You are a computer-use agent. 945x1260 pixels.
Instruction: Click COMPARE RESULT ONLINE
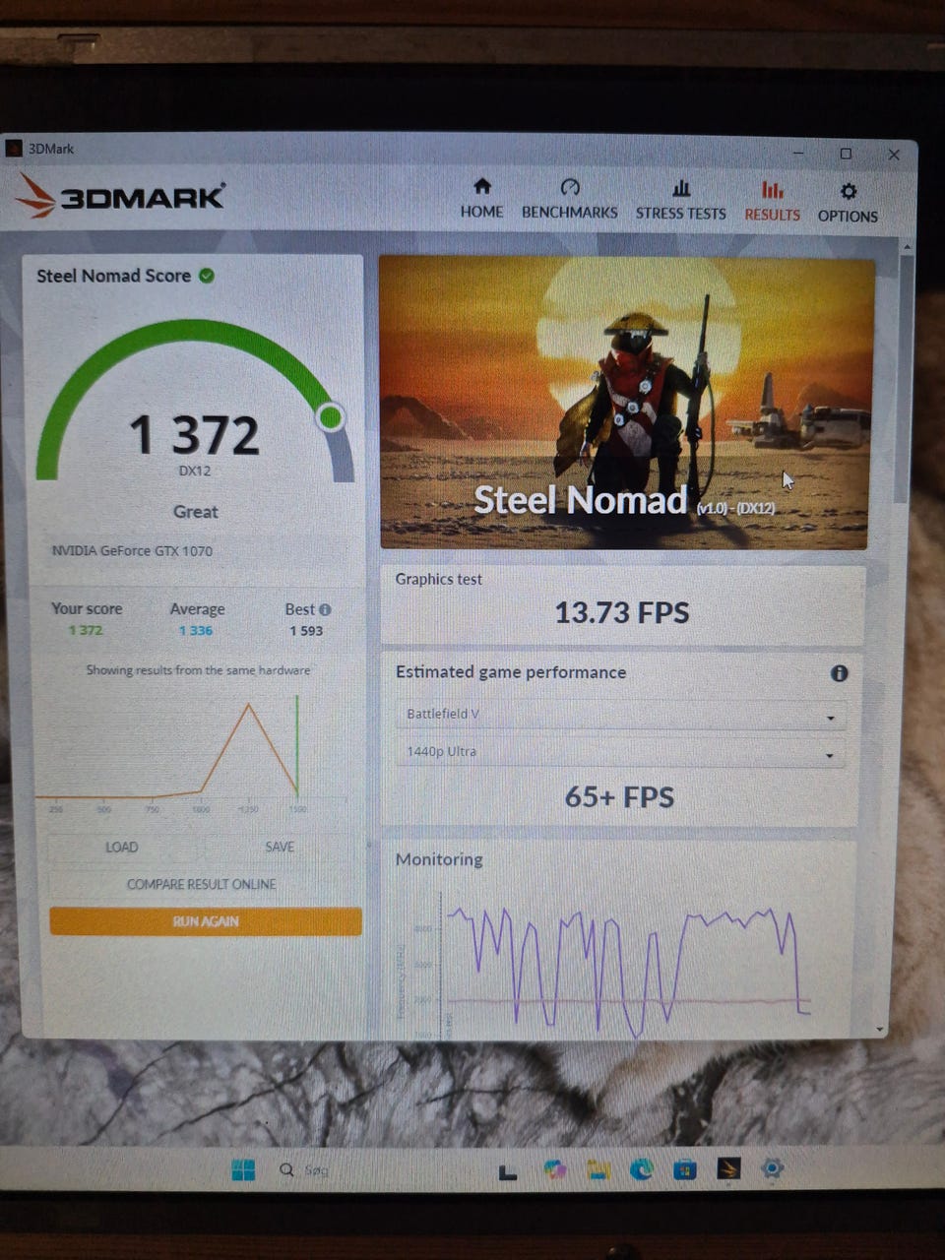202,884
